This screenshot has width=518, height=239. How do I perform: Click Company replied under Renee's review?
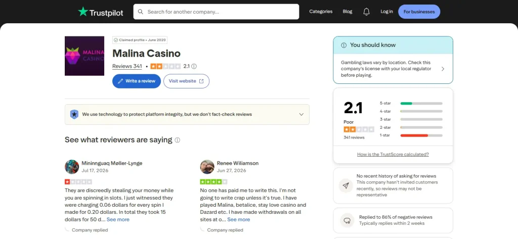point(225,230)
